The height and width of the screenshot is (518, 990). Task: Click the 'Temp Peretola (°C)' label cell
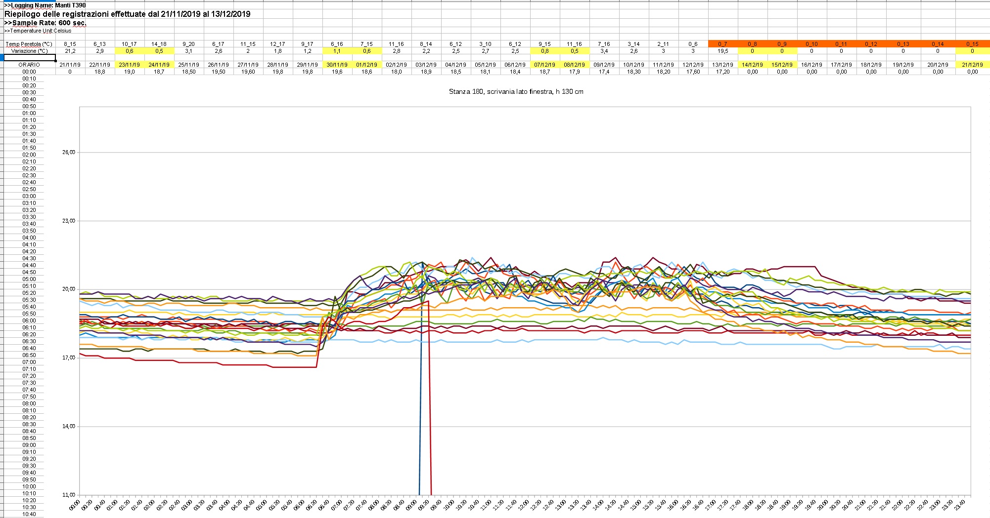[29, 44]
